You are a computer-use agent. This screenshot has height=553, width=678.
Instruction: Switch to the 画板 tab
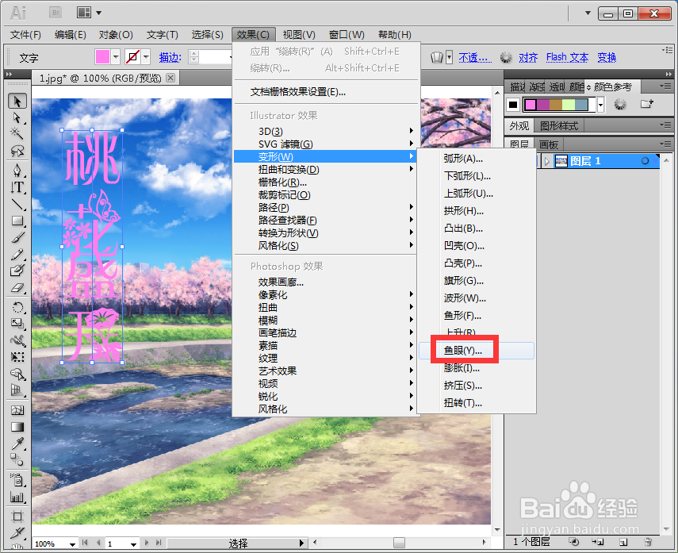(x=549, y=144)
